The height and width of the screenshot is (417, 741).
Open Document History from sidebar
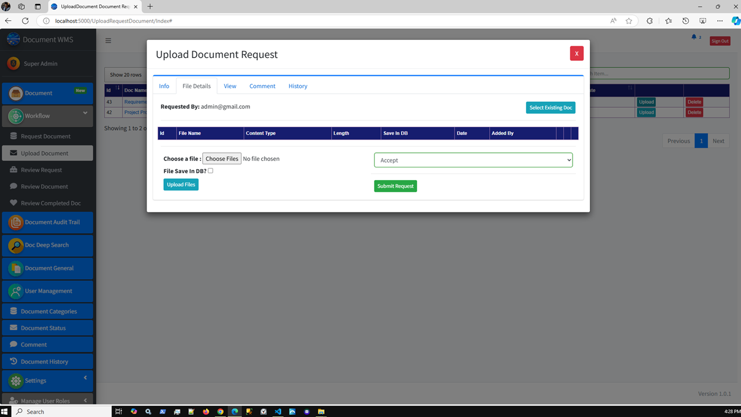coord(47,361)
